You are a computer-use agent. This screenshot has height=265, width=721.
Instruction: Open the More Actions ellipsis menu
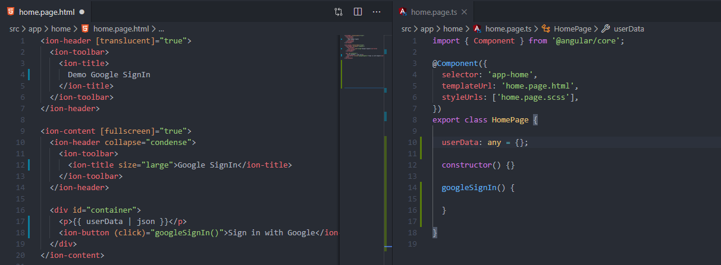click(377, 11)
